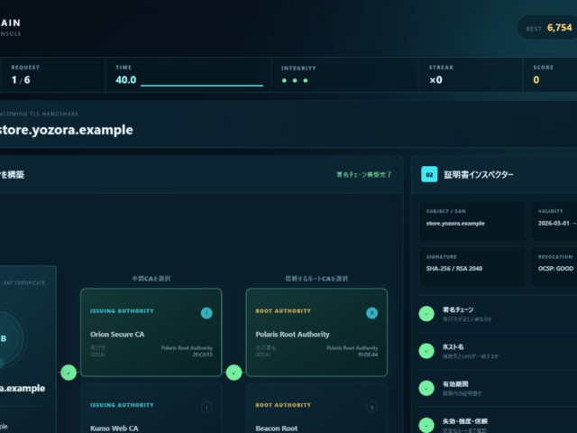The height and width of the screenshot is (433, 577).
Task: Click the REQUEST 1 / 6 counter
Action: (x=21, y=80)
